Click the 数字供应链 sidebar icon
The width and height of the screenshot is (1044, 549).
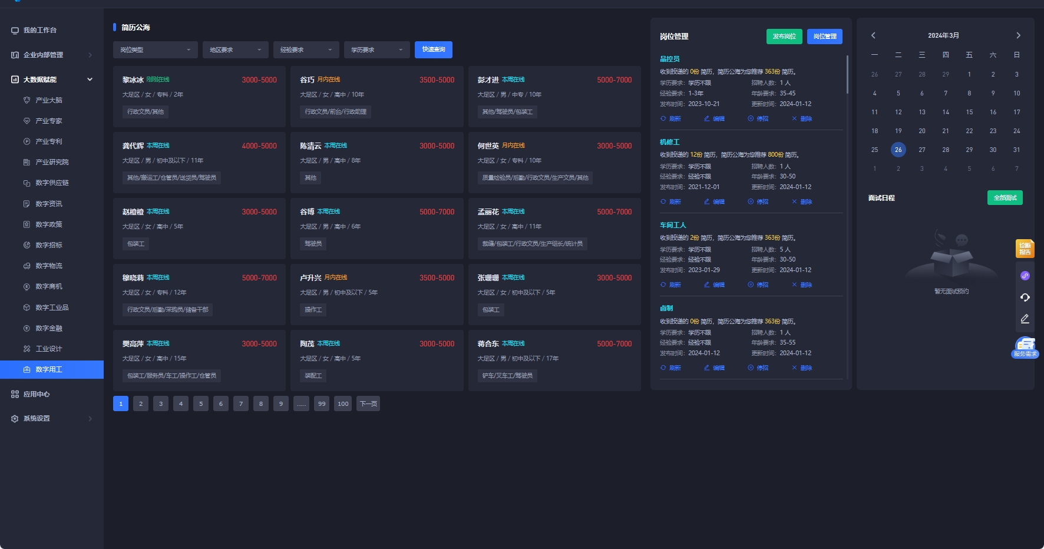coord(27,183)
